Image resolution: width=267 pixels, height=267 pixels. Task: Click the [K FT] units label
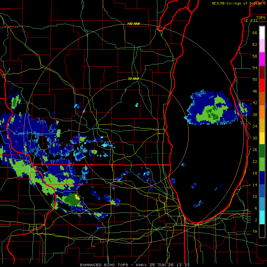coord(251,20)
